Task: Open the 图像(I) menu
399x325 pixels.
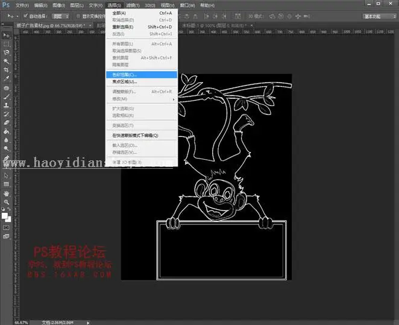Action: (x=59, y=5)
